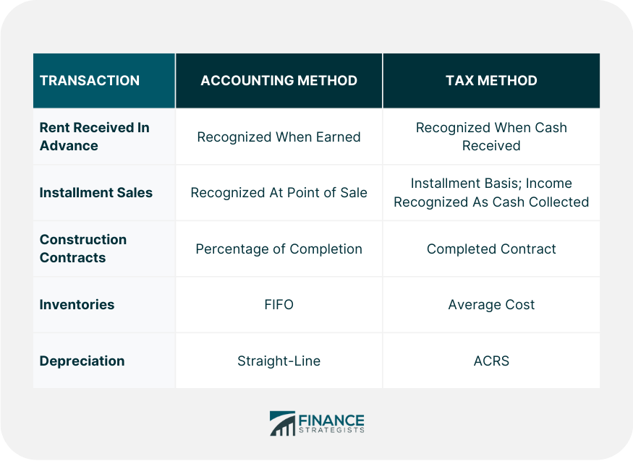This screenshot has width=633, height=461.
Task: Click the ACRS tax method cell
Action: pyautogui.click(x=491, y=361)
